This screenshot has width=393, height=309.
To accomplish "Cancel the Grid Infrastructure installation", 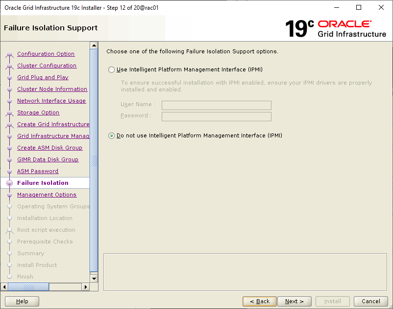I will 370,301.
